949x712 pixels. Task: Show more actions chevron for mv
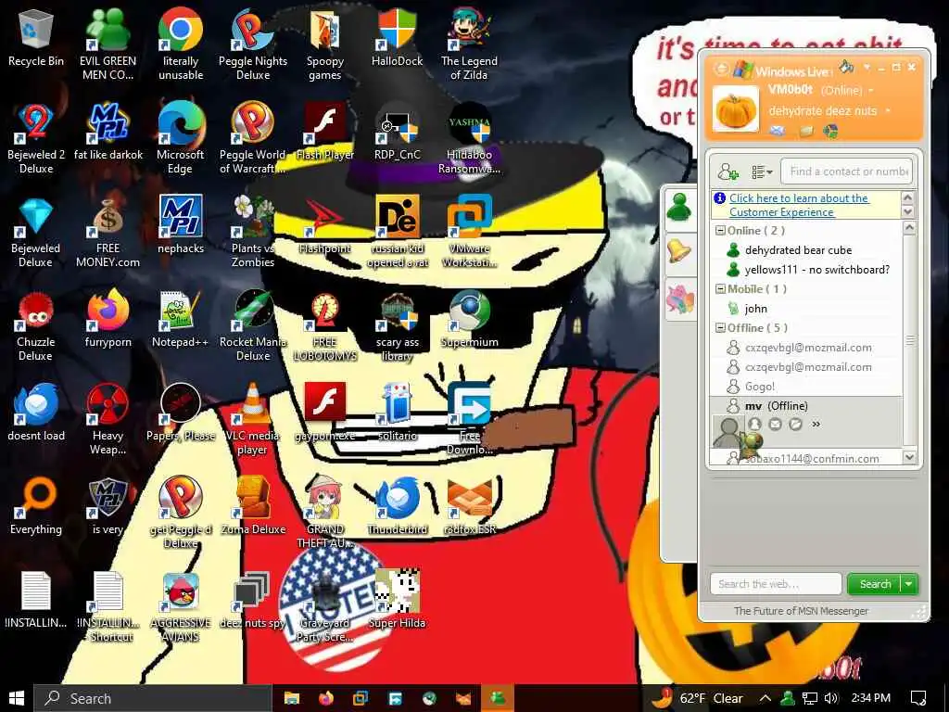816,425
